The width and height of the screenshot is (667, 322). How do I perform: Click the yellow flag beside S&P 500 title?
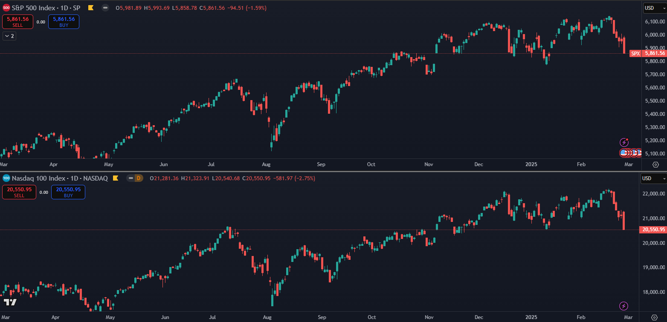click(x=90, y=8)
